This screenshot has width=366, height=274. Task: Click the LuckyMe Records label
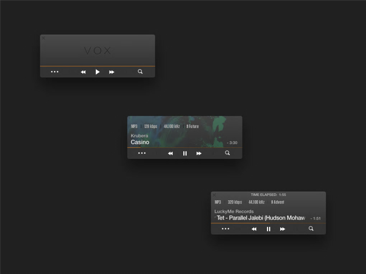click(234, 211)
